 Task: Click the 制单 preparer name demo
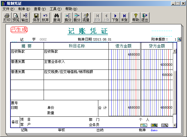(154, 130)
